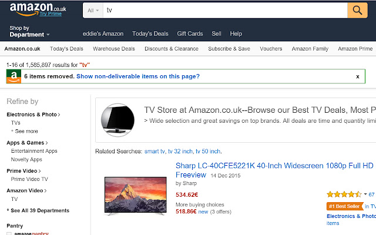Open the TV Store round thumbnail

(117, 120)
